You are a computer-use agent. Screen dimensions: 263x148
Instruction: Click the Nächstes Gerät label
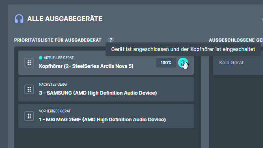[x=53, y=85]
